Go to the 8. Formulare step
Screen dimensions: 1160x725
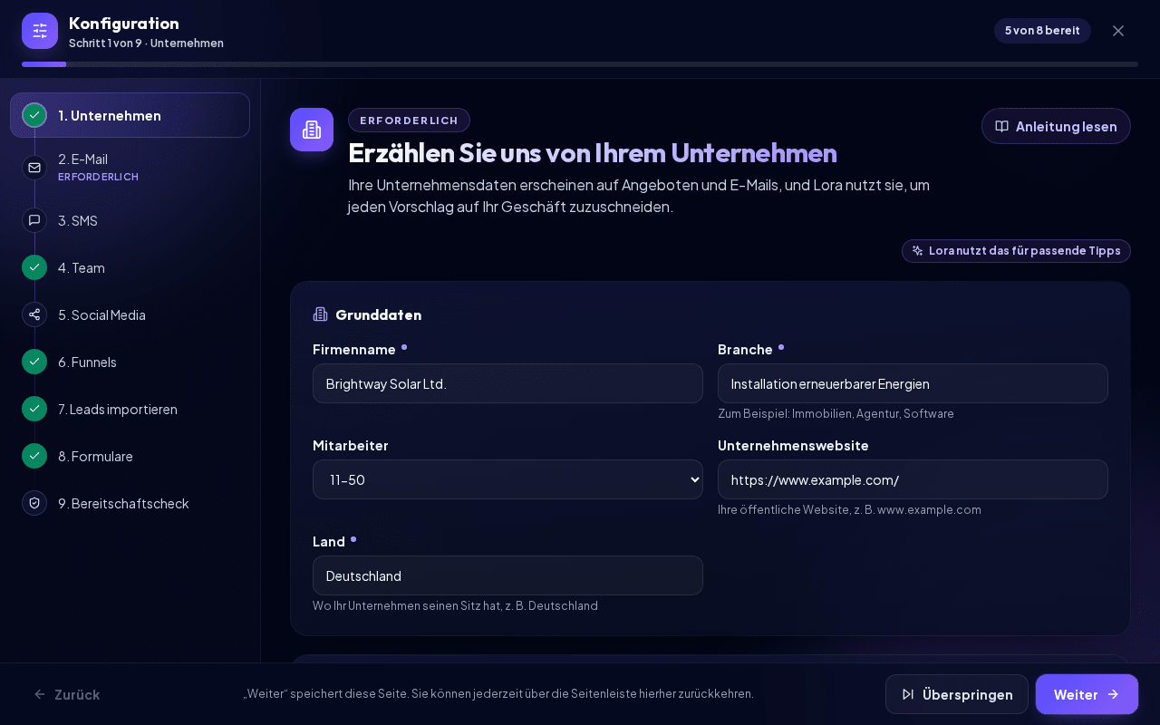tap(130, 456)
